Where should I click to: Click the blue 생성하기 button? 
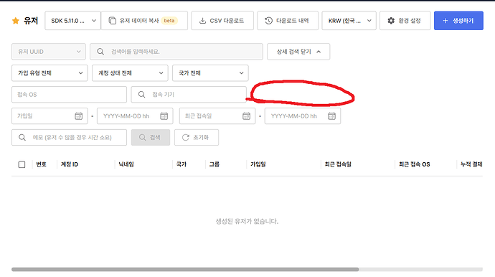coord(458,21)
